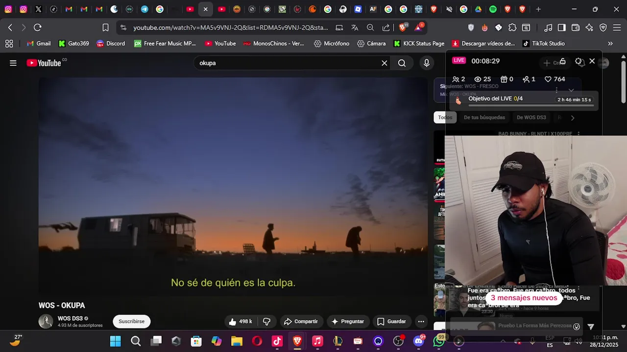Open Microsoft Store from the taskbar
Viewport: 627px width, 352px height.
click(x=196, y=341)
